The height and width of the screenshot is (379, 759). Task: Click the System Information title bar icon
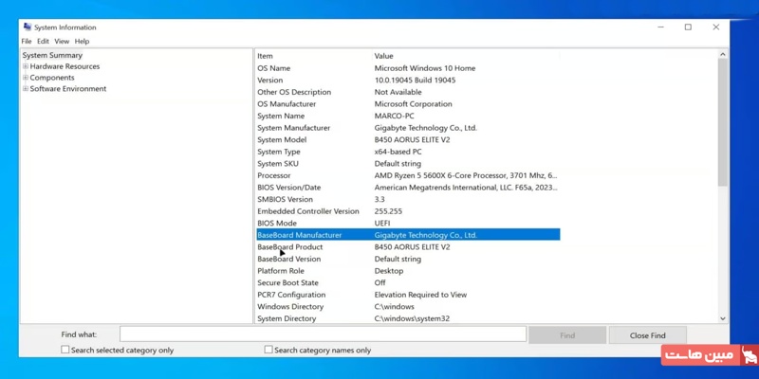(28, 27)
